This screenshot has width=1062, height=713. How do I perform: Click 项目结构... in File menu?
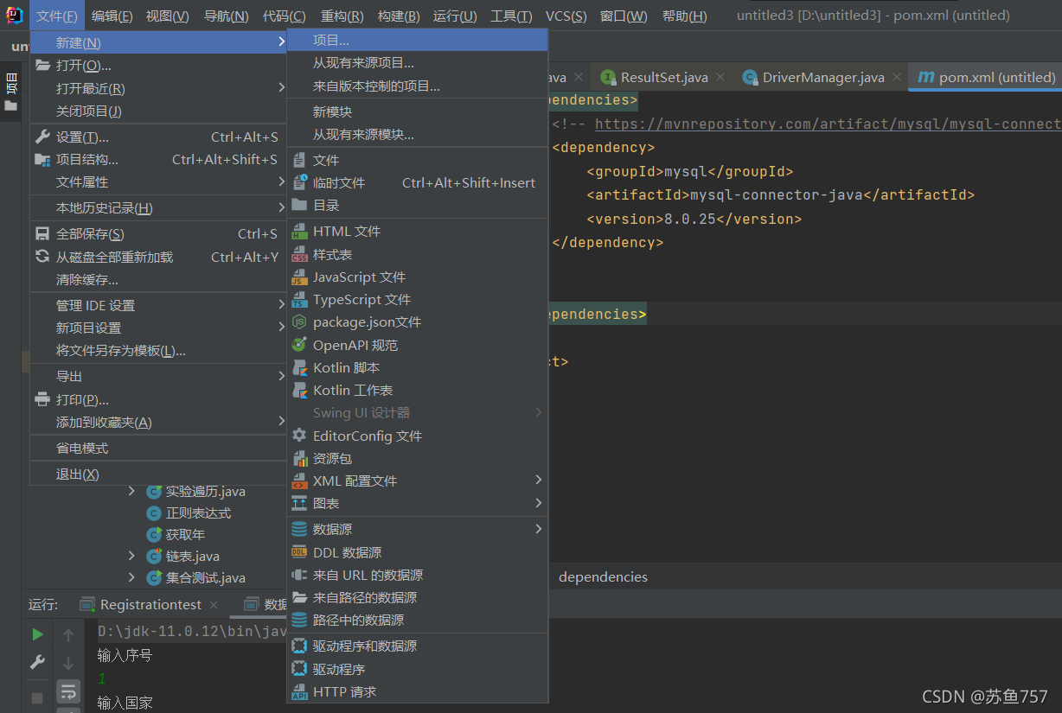[x=158, y=159]
